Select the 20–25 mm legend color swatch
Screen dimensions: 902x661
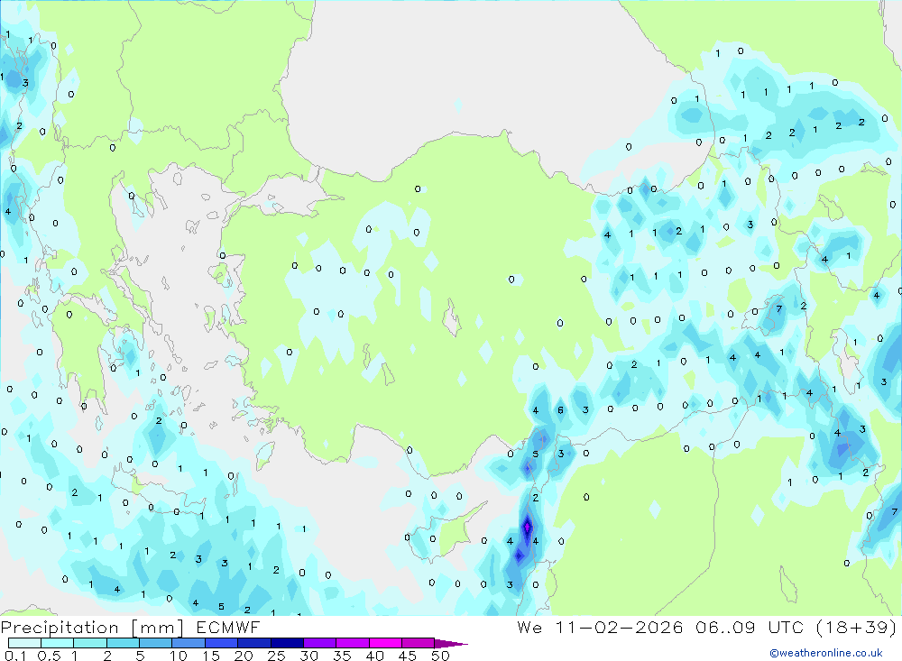coord(254,643)
